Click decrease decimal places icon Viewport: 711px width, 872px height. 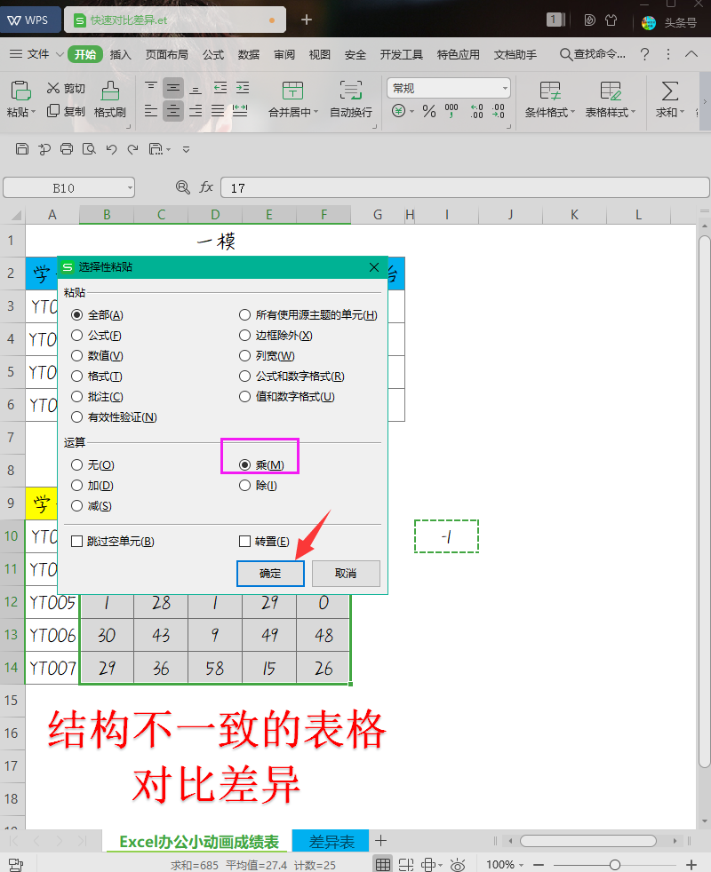pos(499,111)
